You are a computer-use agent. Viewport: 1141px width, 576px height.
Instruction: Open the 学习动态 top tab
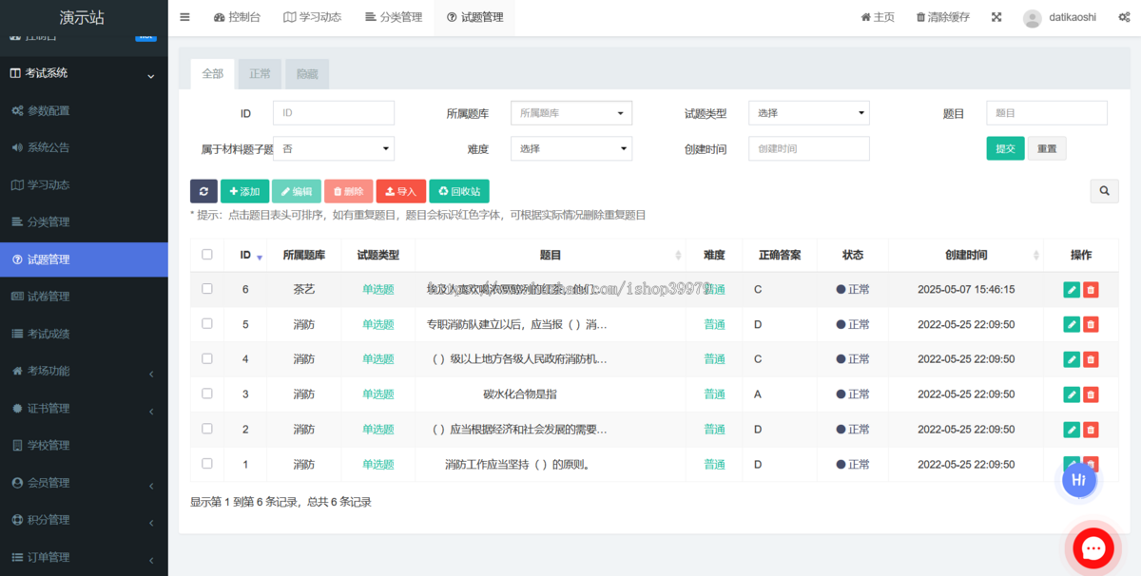pos(313,17)
